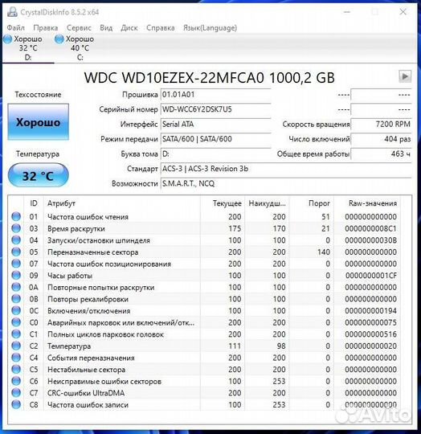Click raw value 0000000008C1
Screen dimensions: 421x434
(370, 228)
